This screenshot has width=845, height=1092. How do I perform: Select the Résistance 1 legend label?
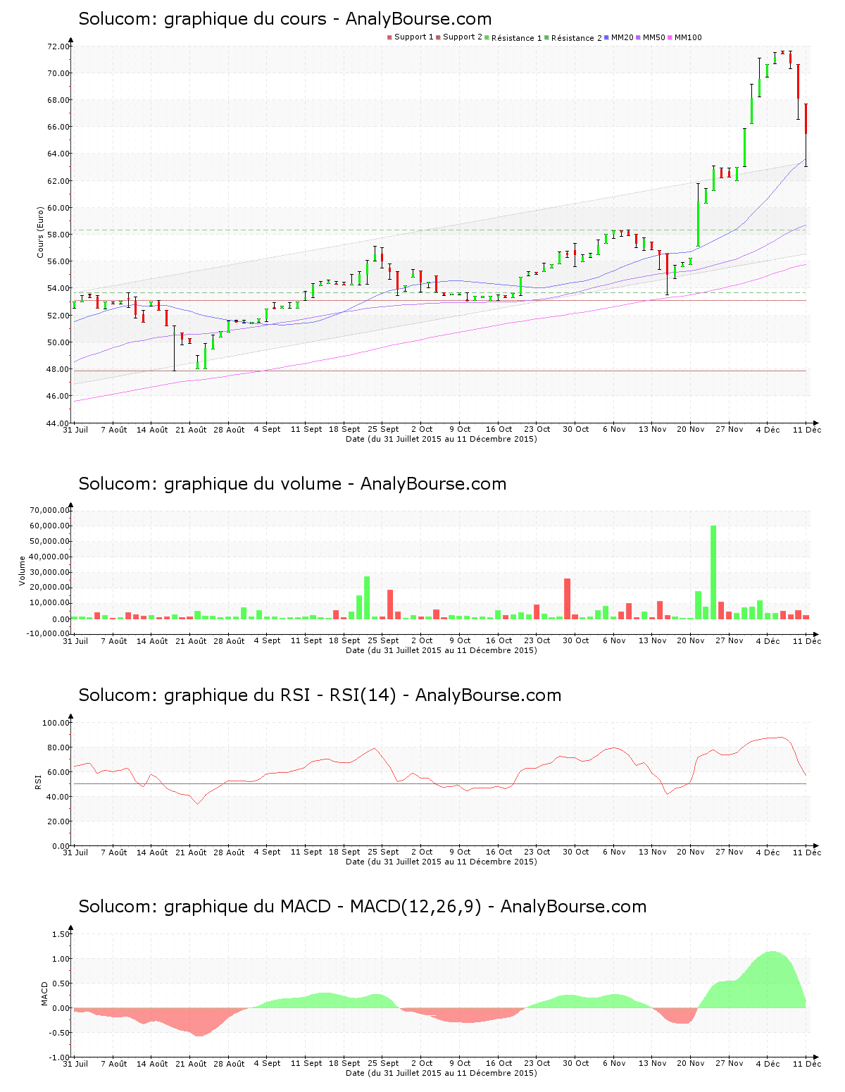click(517, 38)
